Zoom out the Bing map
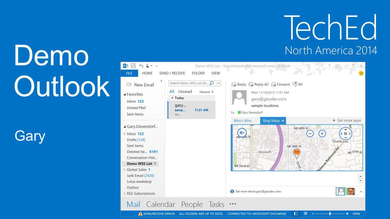This screenshot has width=390, height=219. coord(310,133)
